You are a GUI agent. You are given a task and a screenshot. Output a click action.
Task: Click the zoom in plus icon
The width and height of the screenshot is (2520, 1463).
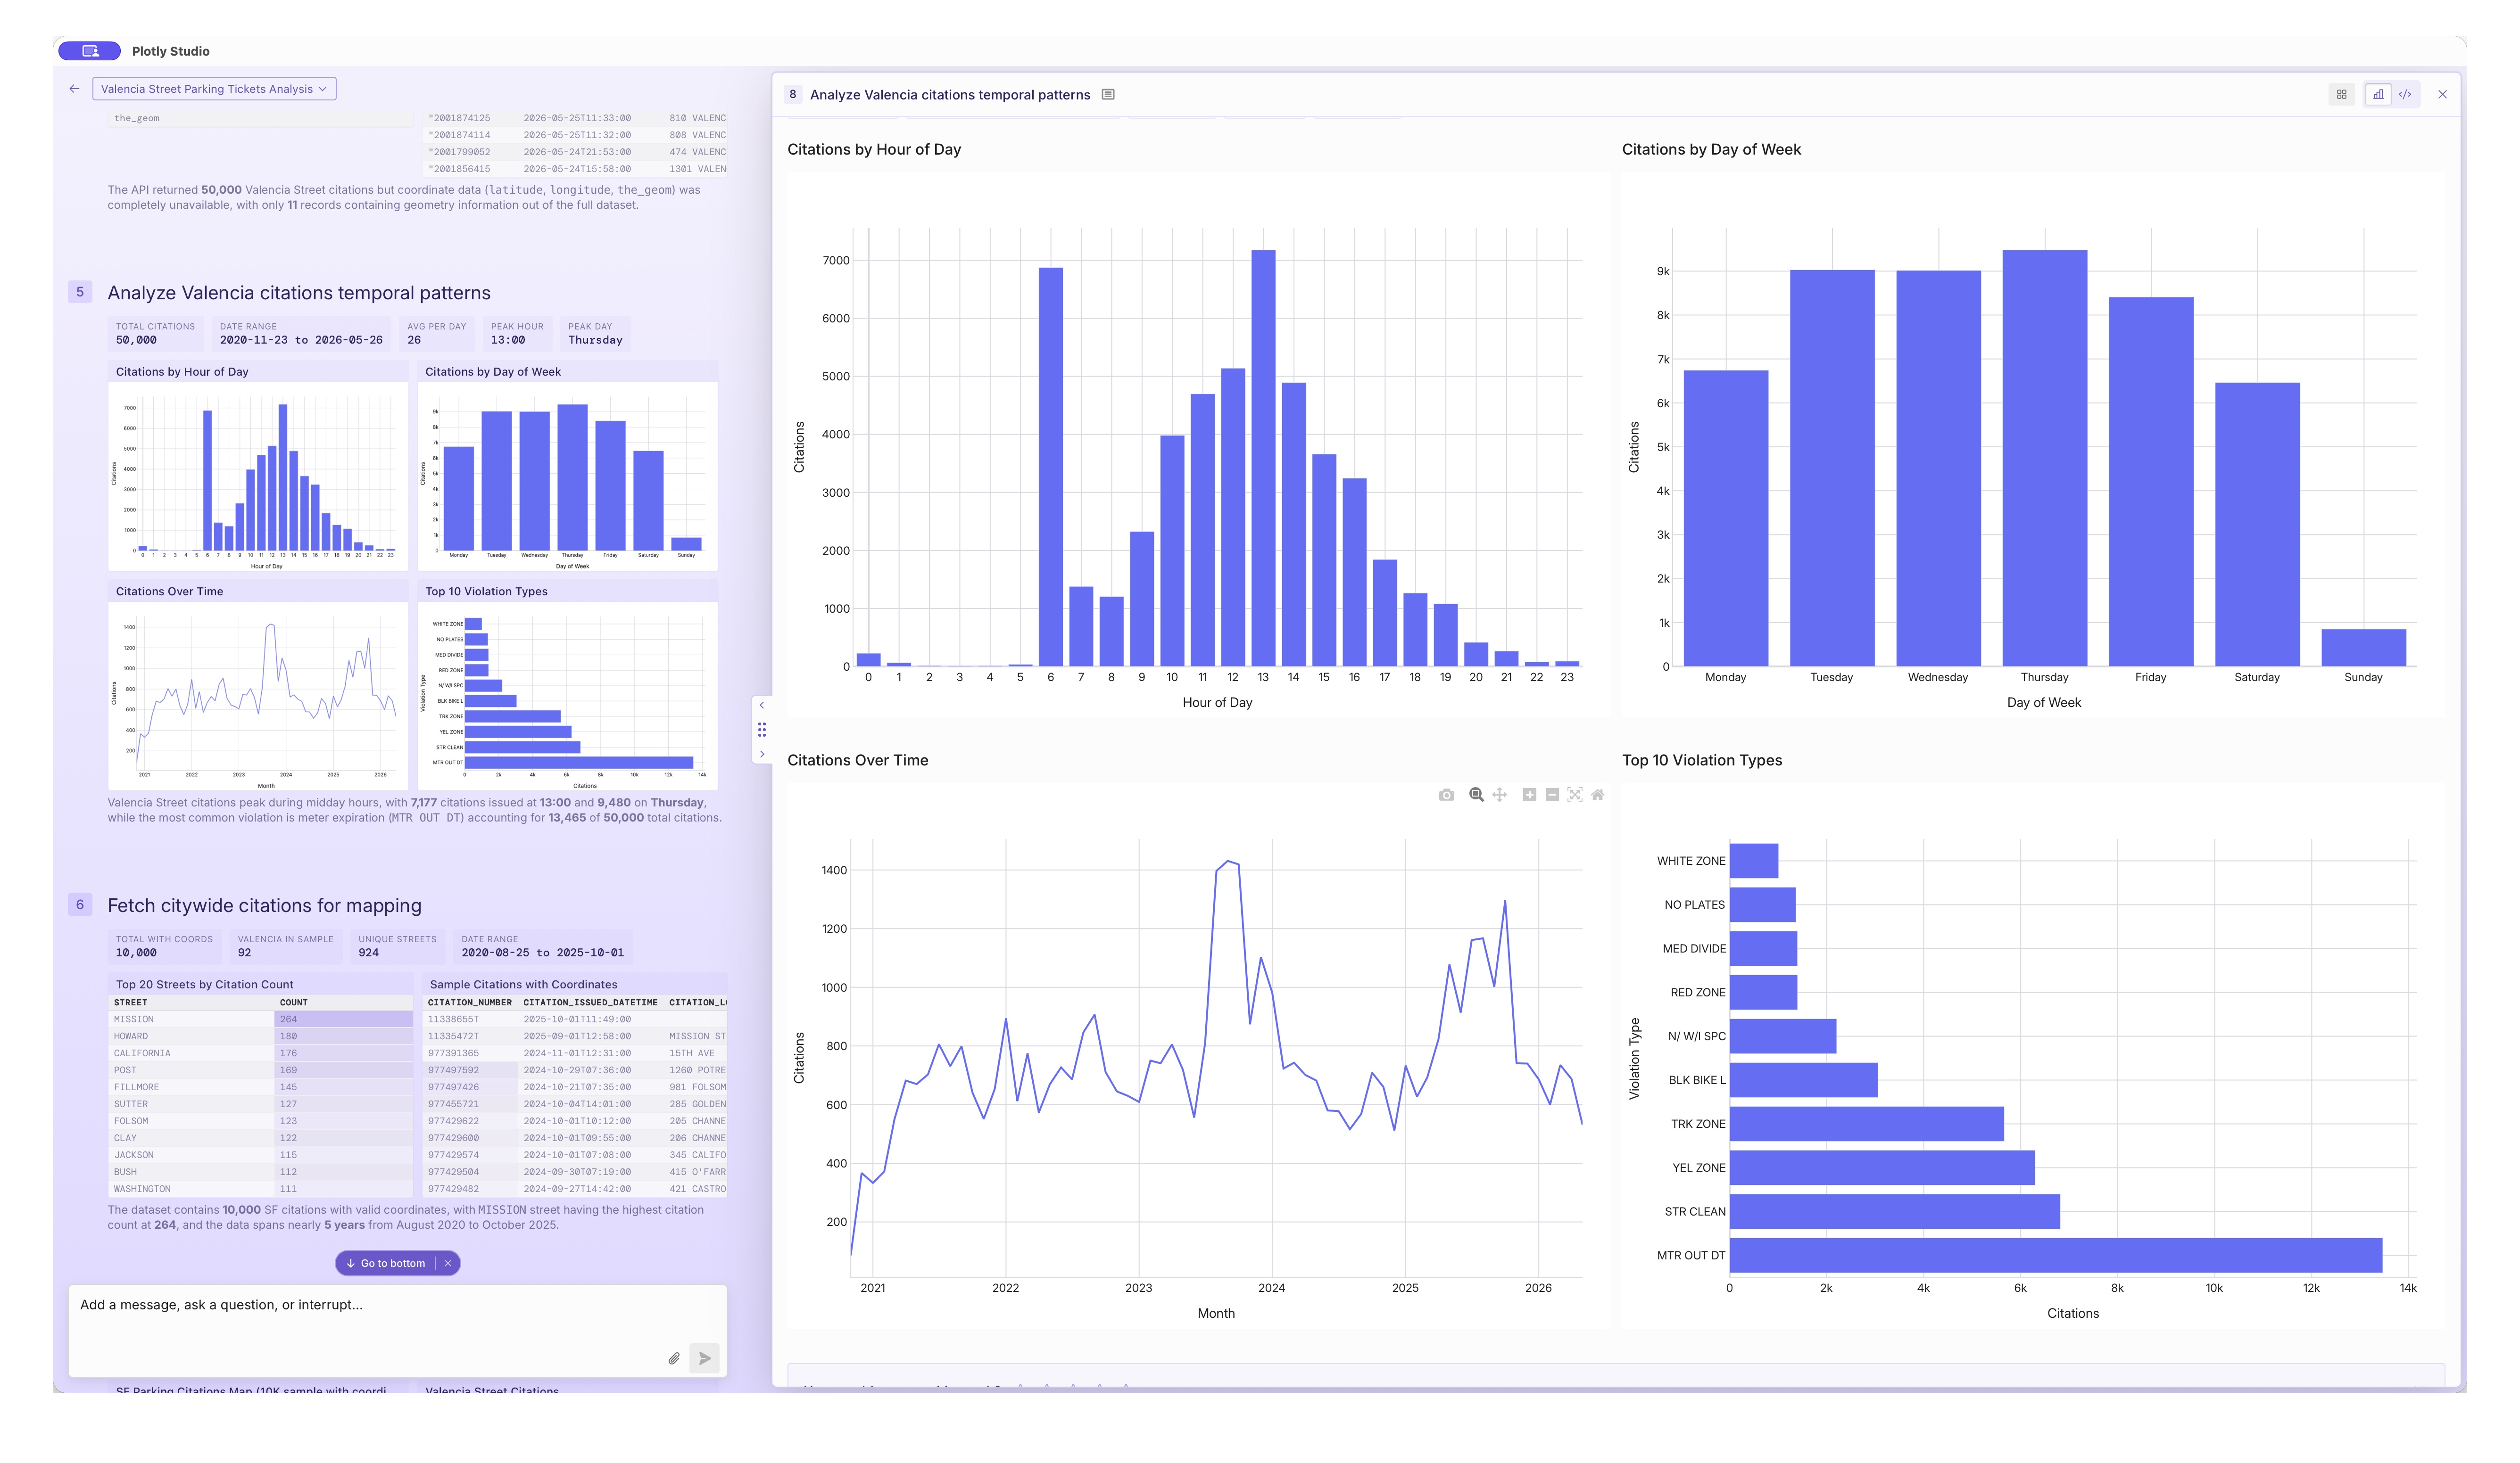1529,796
